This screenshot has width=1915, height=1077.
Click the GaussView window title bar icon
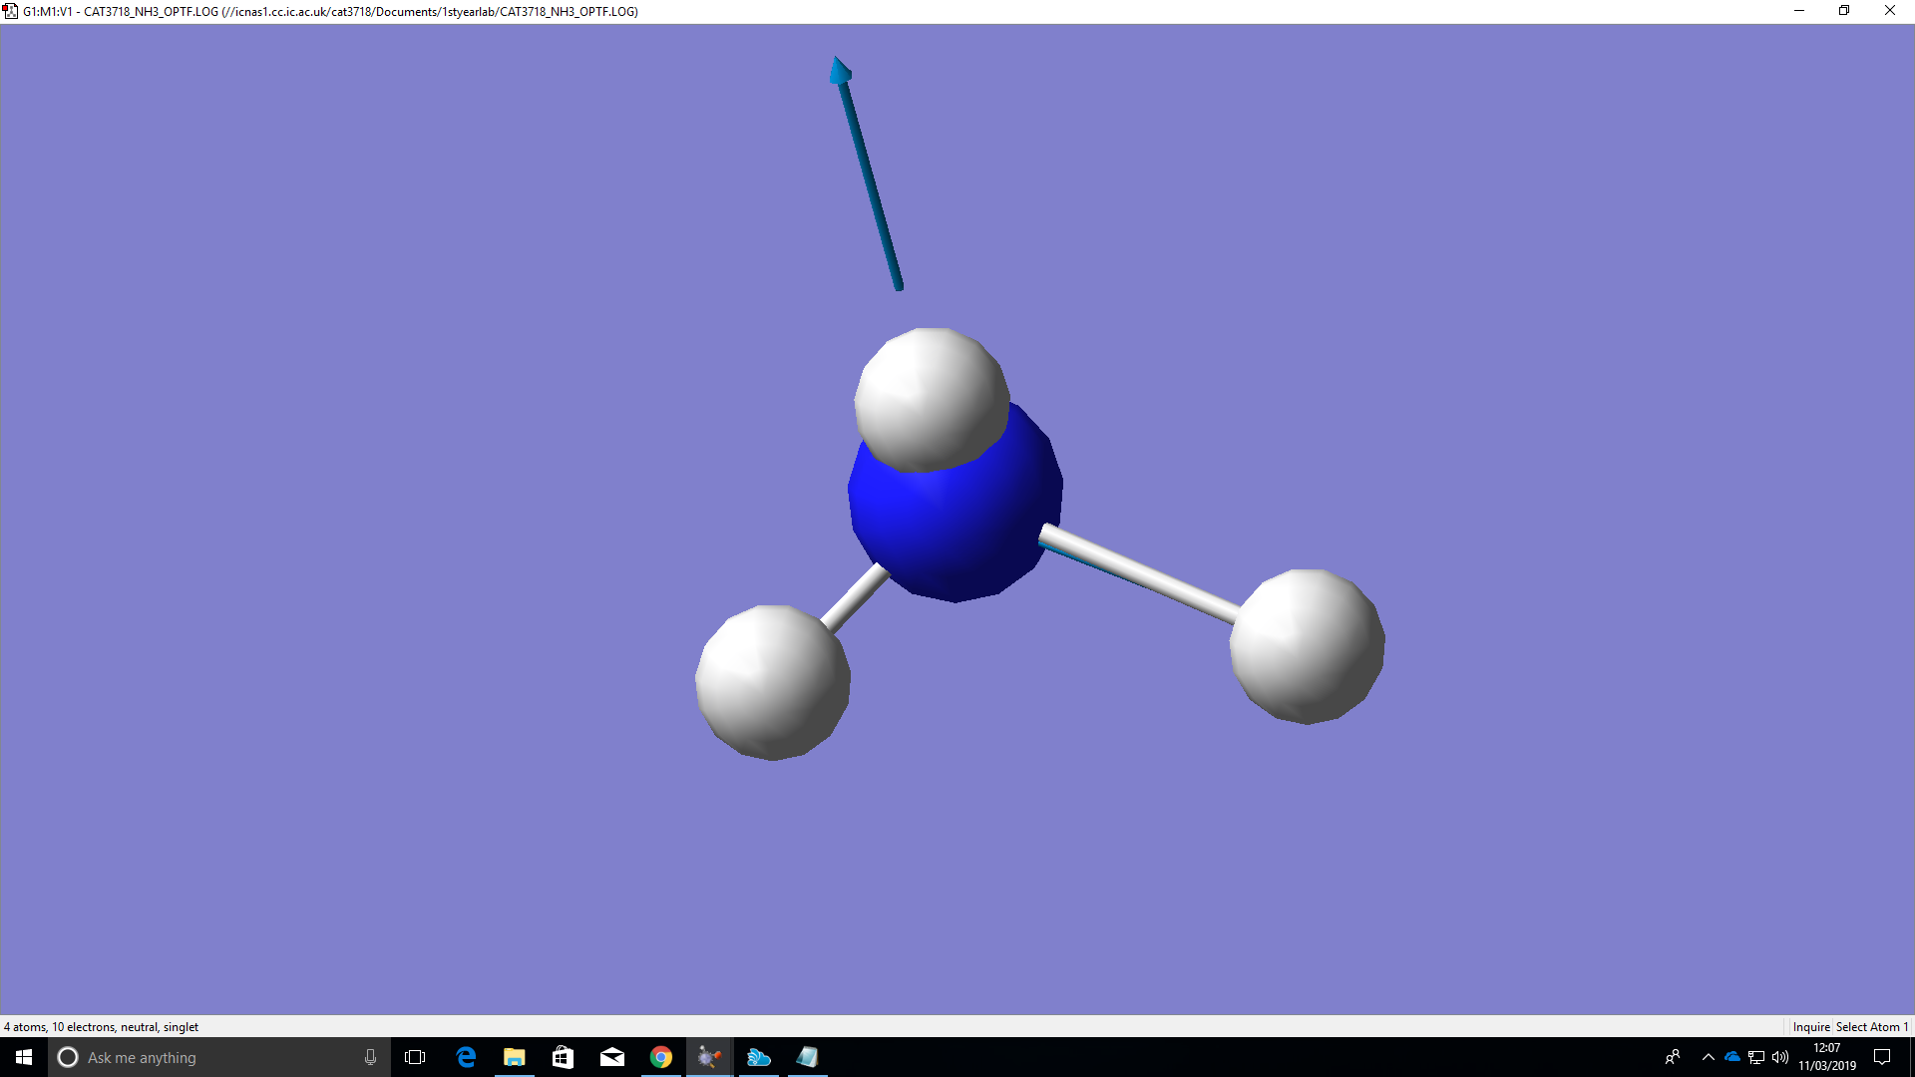(x=11, y=11)
